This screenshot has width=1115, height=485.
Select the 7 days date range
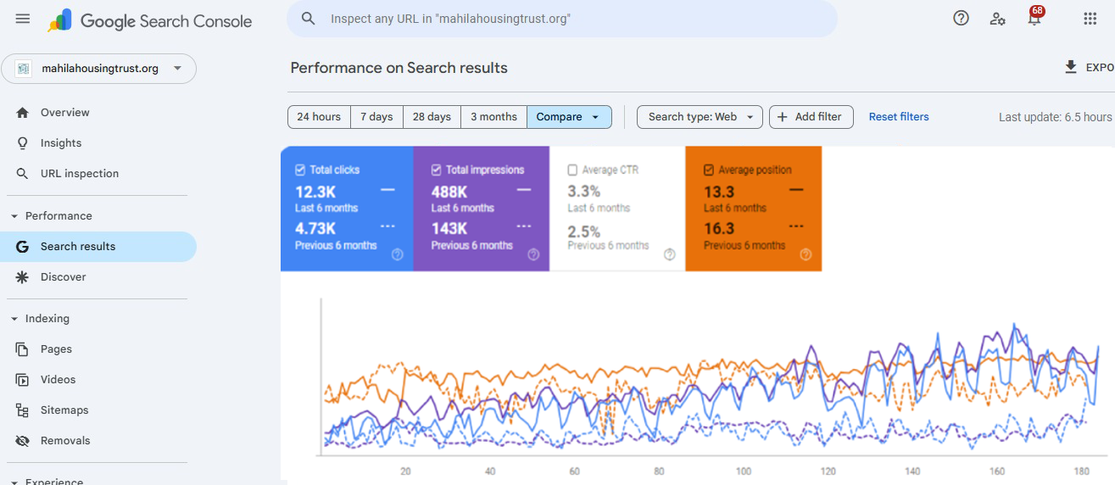click(376, 117)
